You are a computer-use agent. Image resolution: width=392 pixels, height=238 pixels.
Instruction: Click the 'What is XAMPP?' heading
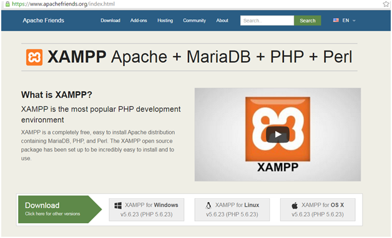pyautogui.click(x=57, y=95)
